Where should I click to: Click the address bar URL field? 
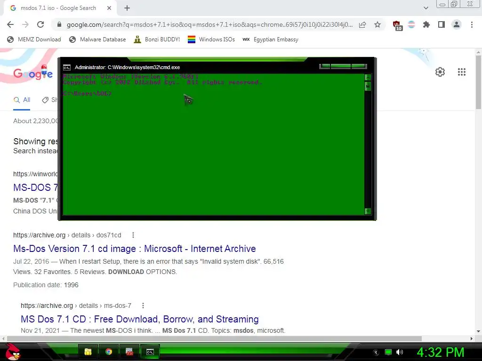pos(209,24)
